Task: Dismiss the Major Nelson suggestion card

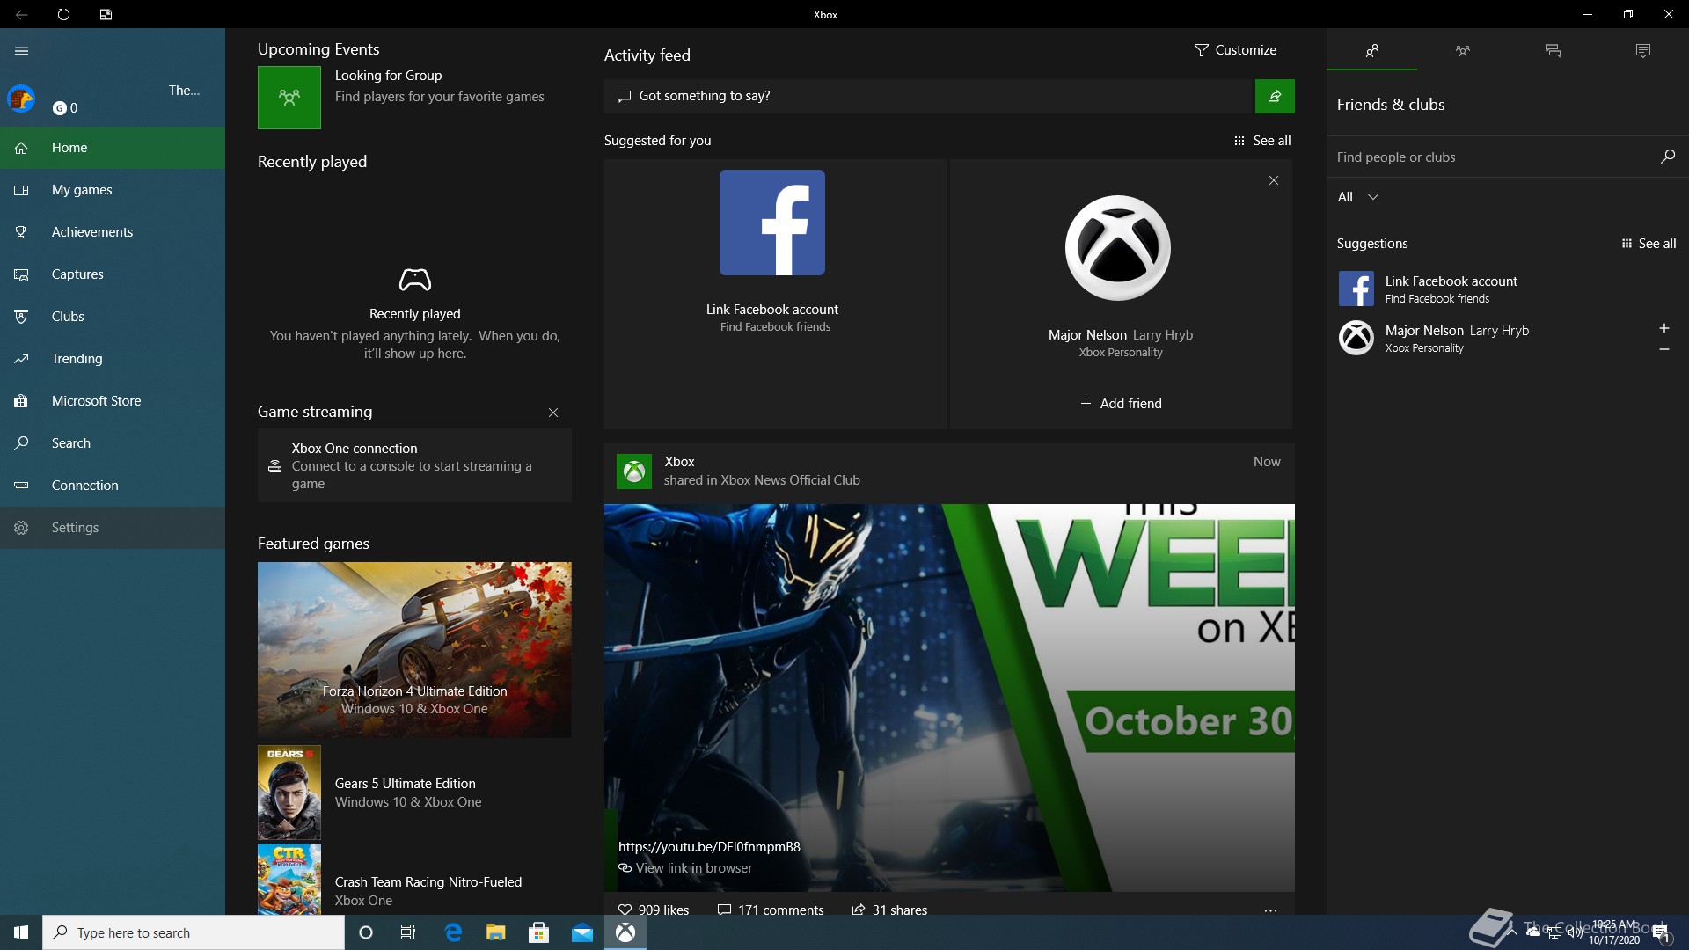Action: [1274, 180]
